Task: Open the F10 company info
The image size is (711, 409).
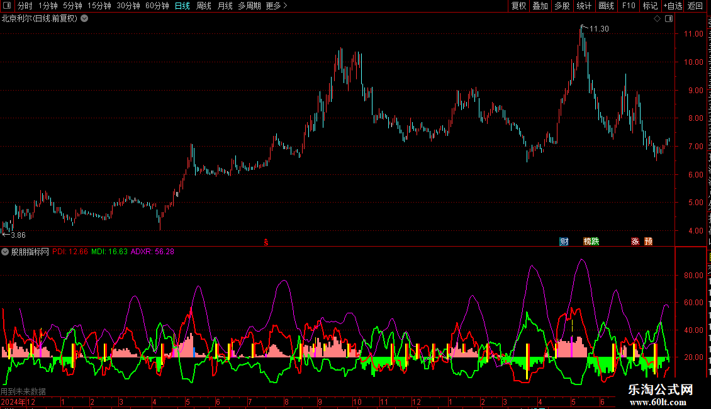Action: click(629, 6)
